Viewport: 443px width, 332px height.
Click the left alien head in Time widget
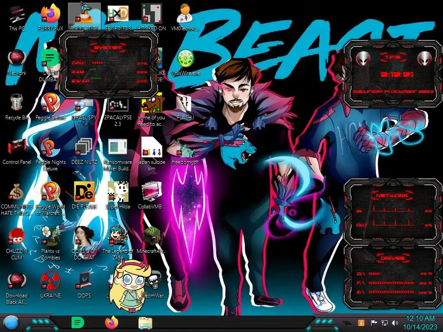363,59
